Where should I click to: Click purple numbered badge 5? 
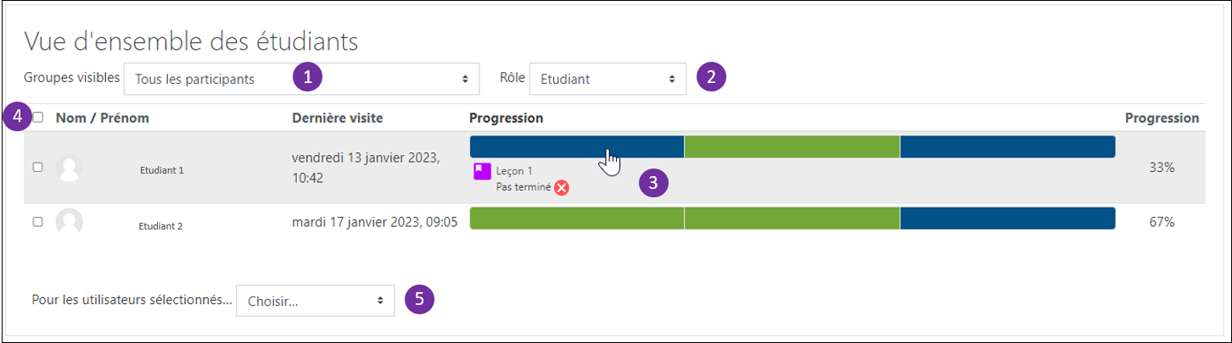point(419,299)
